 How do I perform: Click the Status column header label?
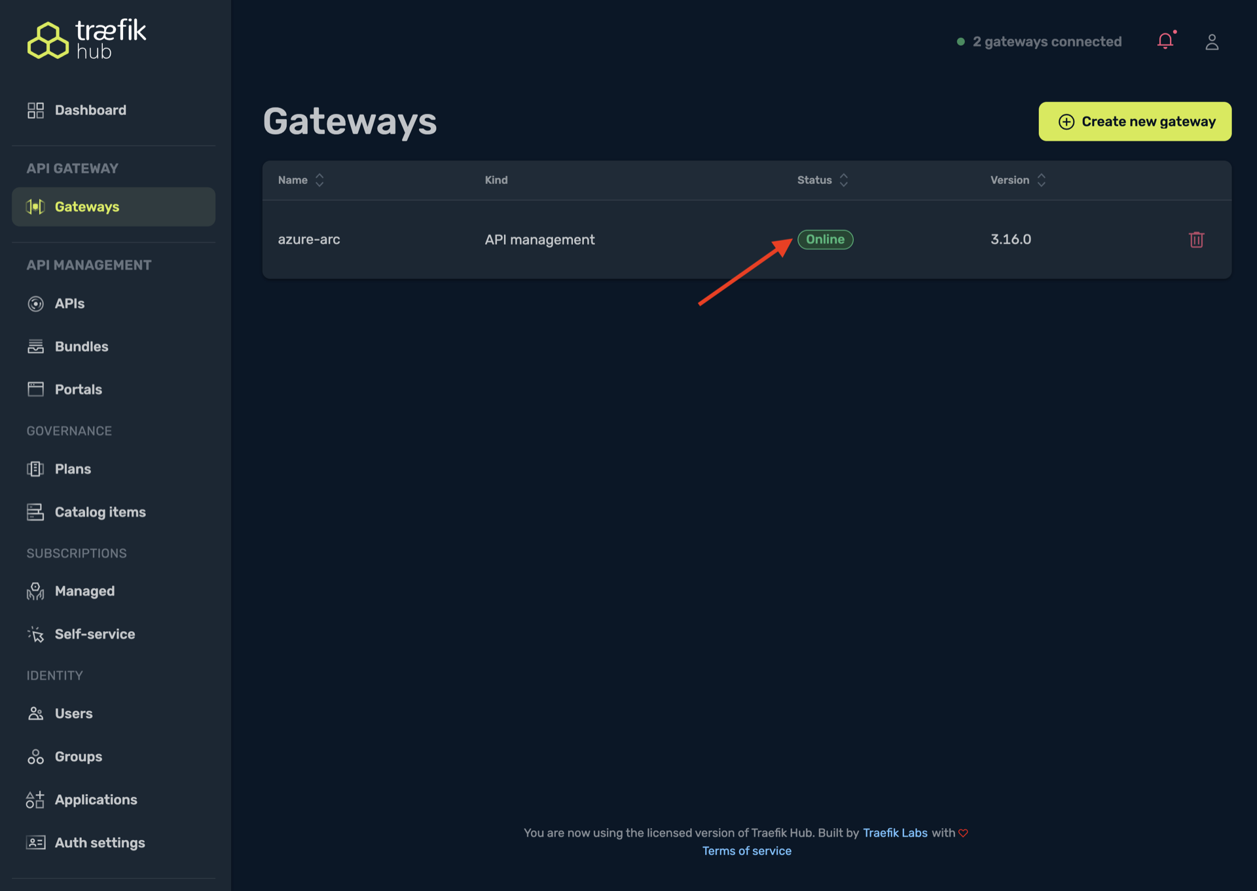tap(814, 180)
